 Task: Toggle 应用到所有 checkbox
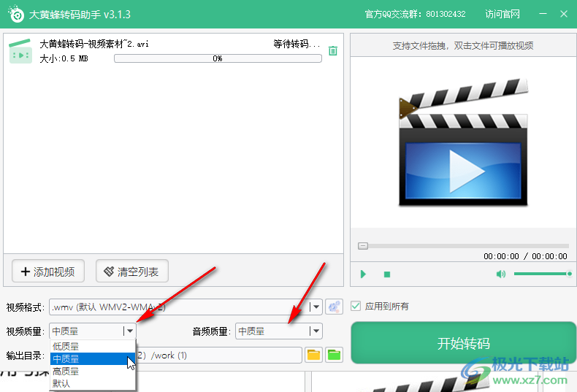tap(356, 306)
